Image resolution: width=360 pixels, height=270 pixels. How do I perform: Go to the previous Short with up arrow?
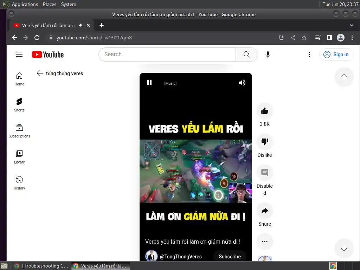[344, 77]
